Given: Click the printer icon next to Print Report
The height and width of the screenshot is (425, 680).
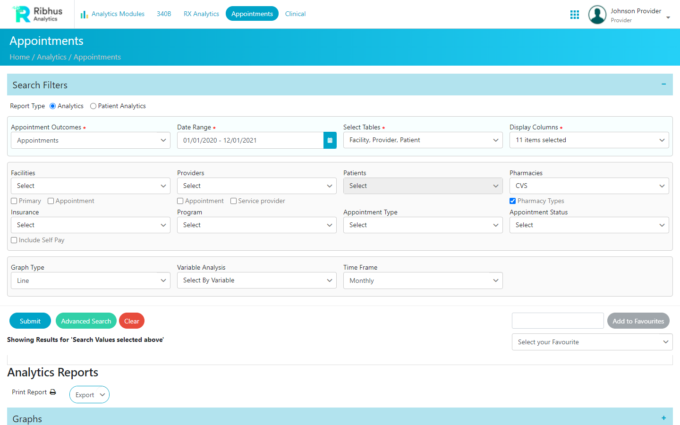Looking at the screenshot, I should [52, 392].
